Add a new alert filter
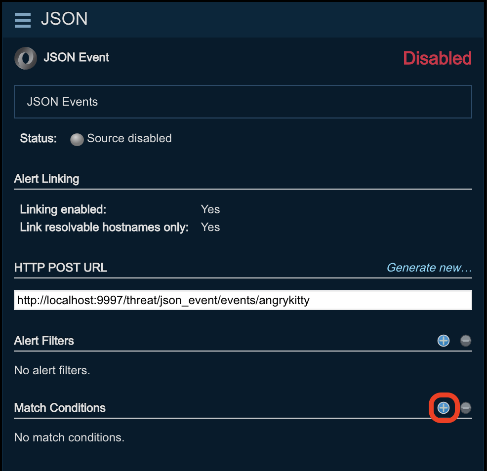Image resolution: width=487 pixels, height=471 pixels. tap(443, 341)
